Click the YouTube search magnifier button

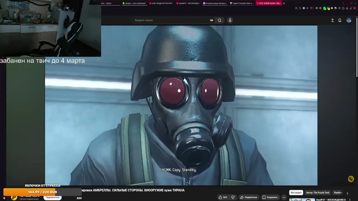pos(220,20)
